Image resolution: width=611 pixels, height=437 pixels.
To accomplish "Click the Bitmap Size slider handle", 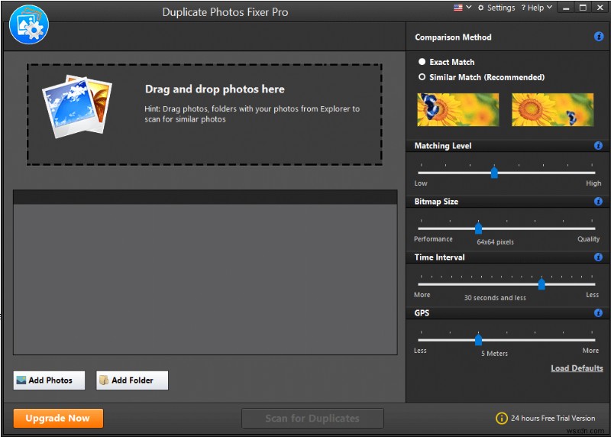I will pos(479,228).
